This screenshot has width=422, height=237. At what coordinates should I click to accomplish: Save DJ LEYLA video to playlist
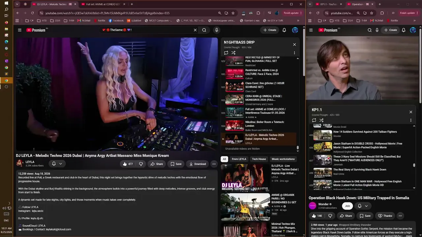tap(176, 164)
